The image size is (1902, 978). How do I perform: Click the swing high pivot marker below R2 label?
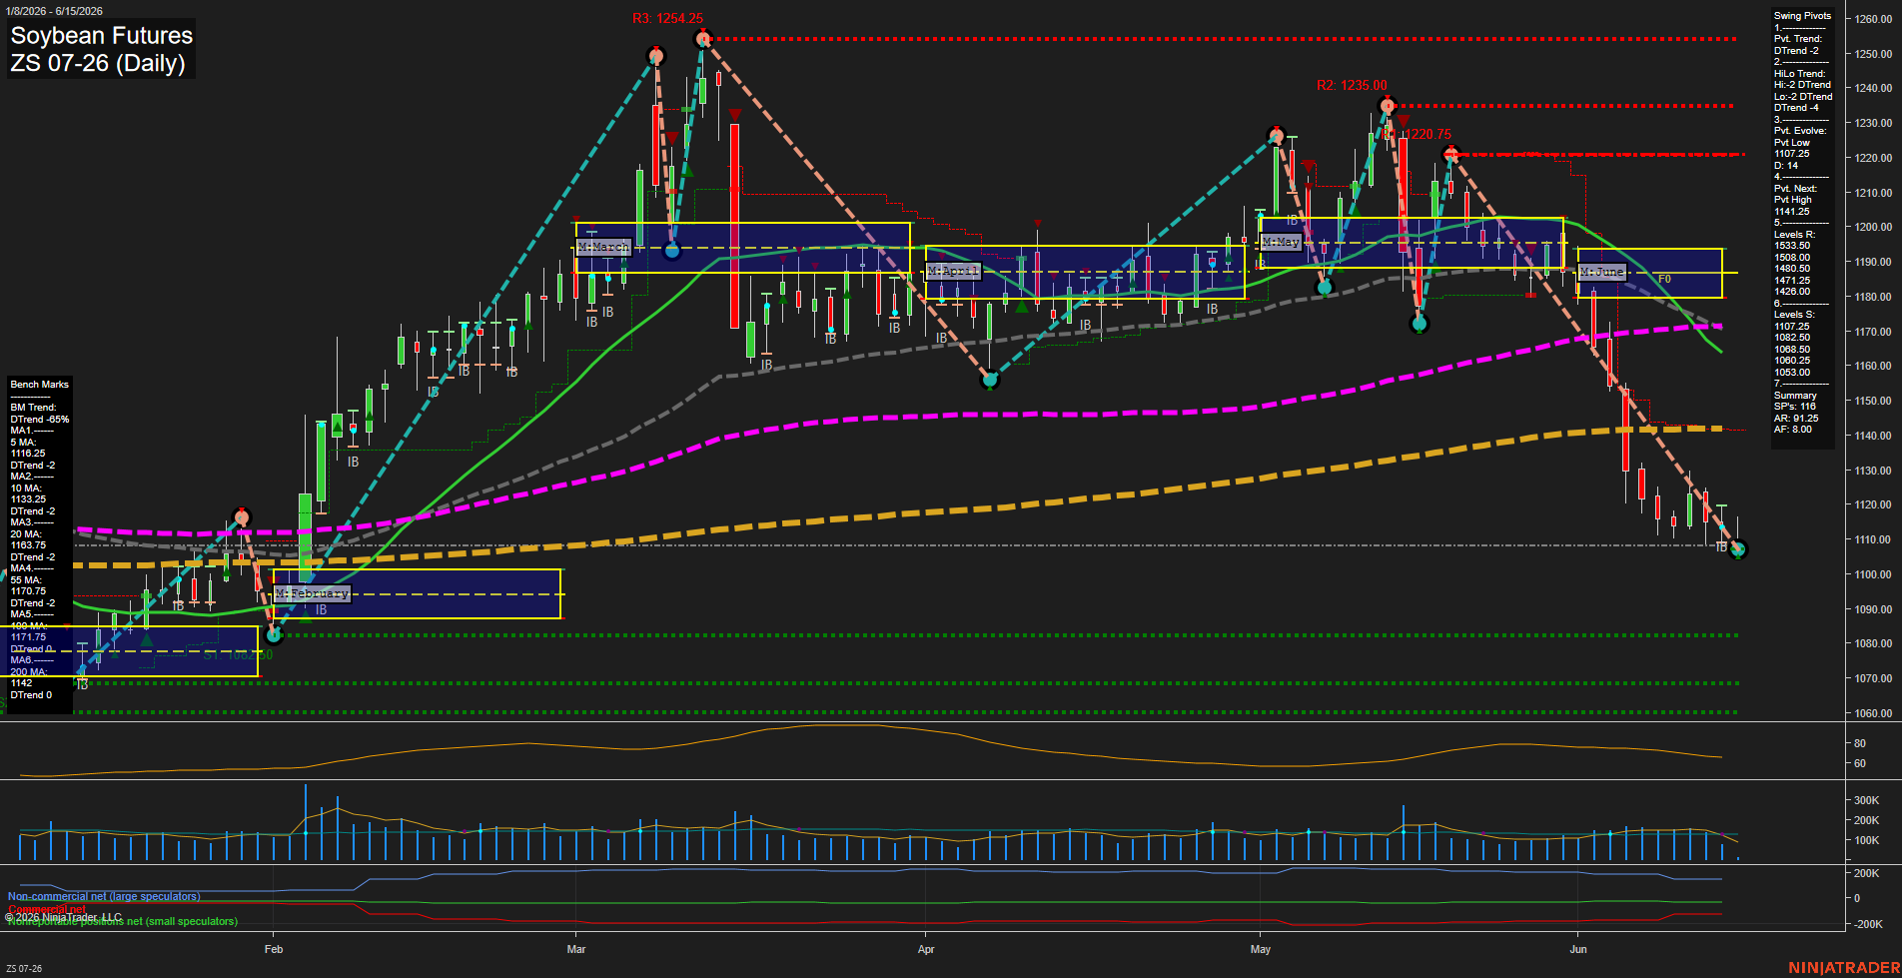1387,105
